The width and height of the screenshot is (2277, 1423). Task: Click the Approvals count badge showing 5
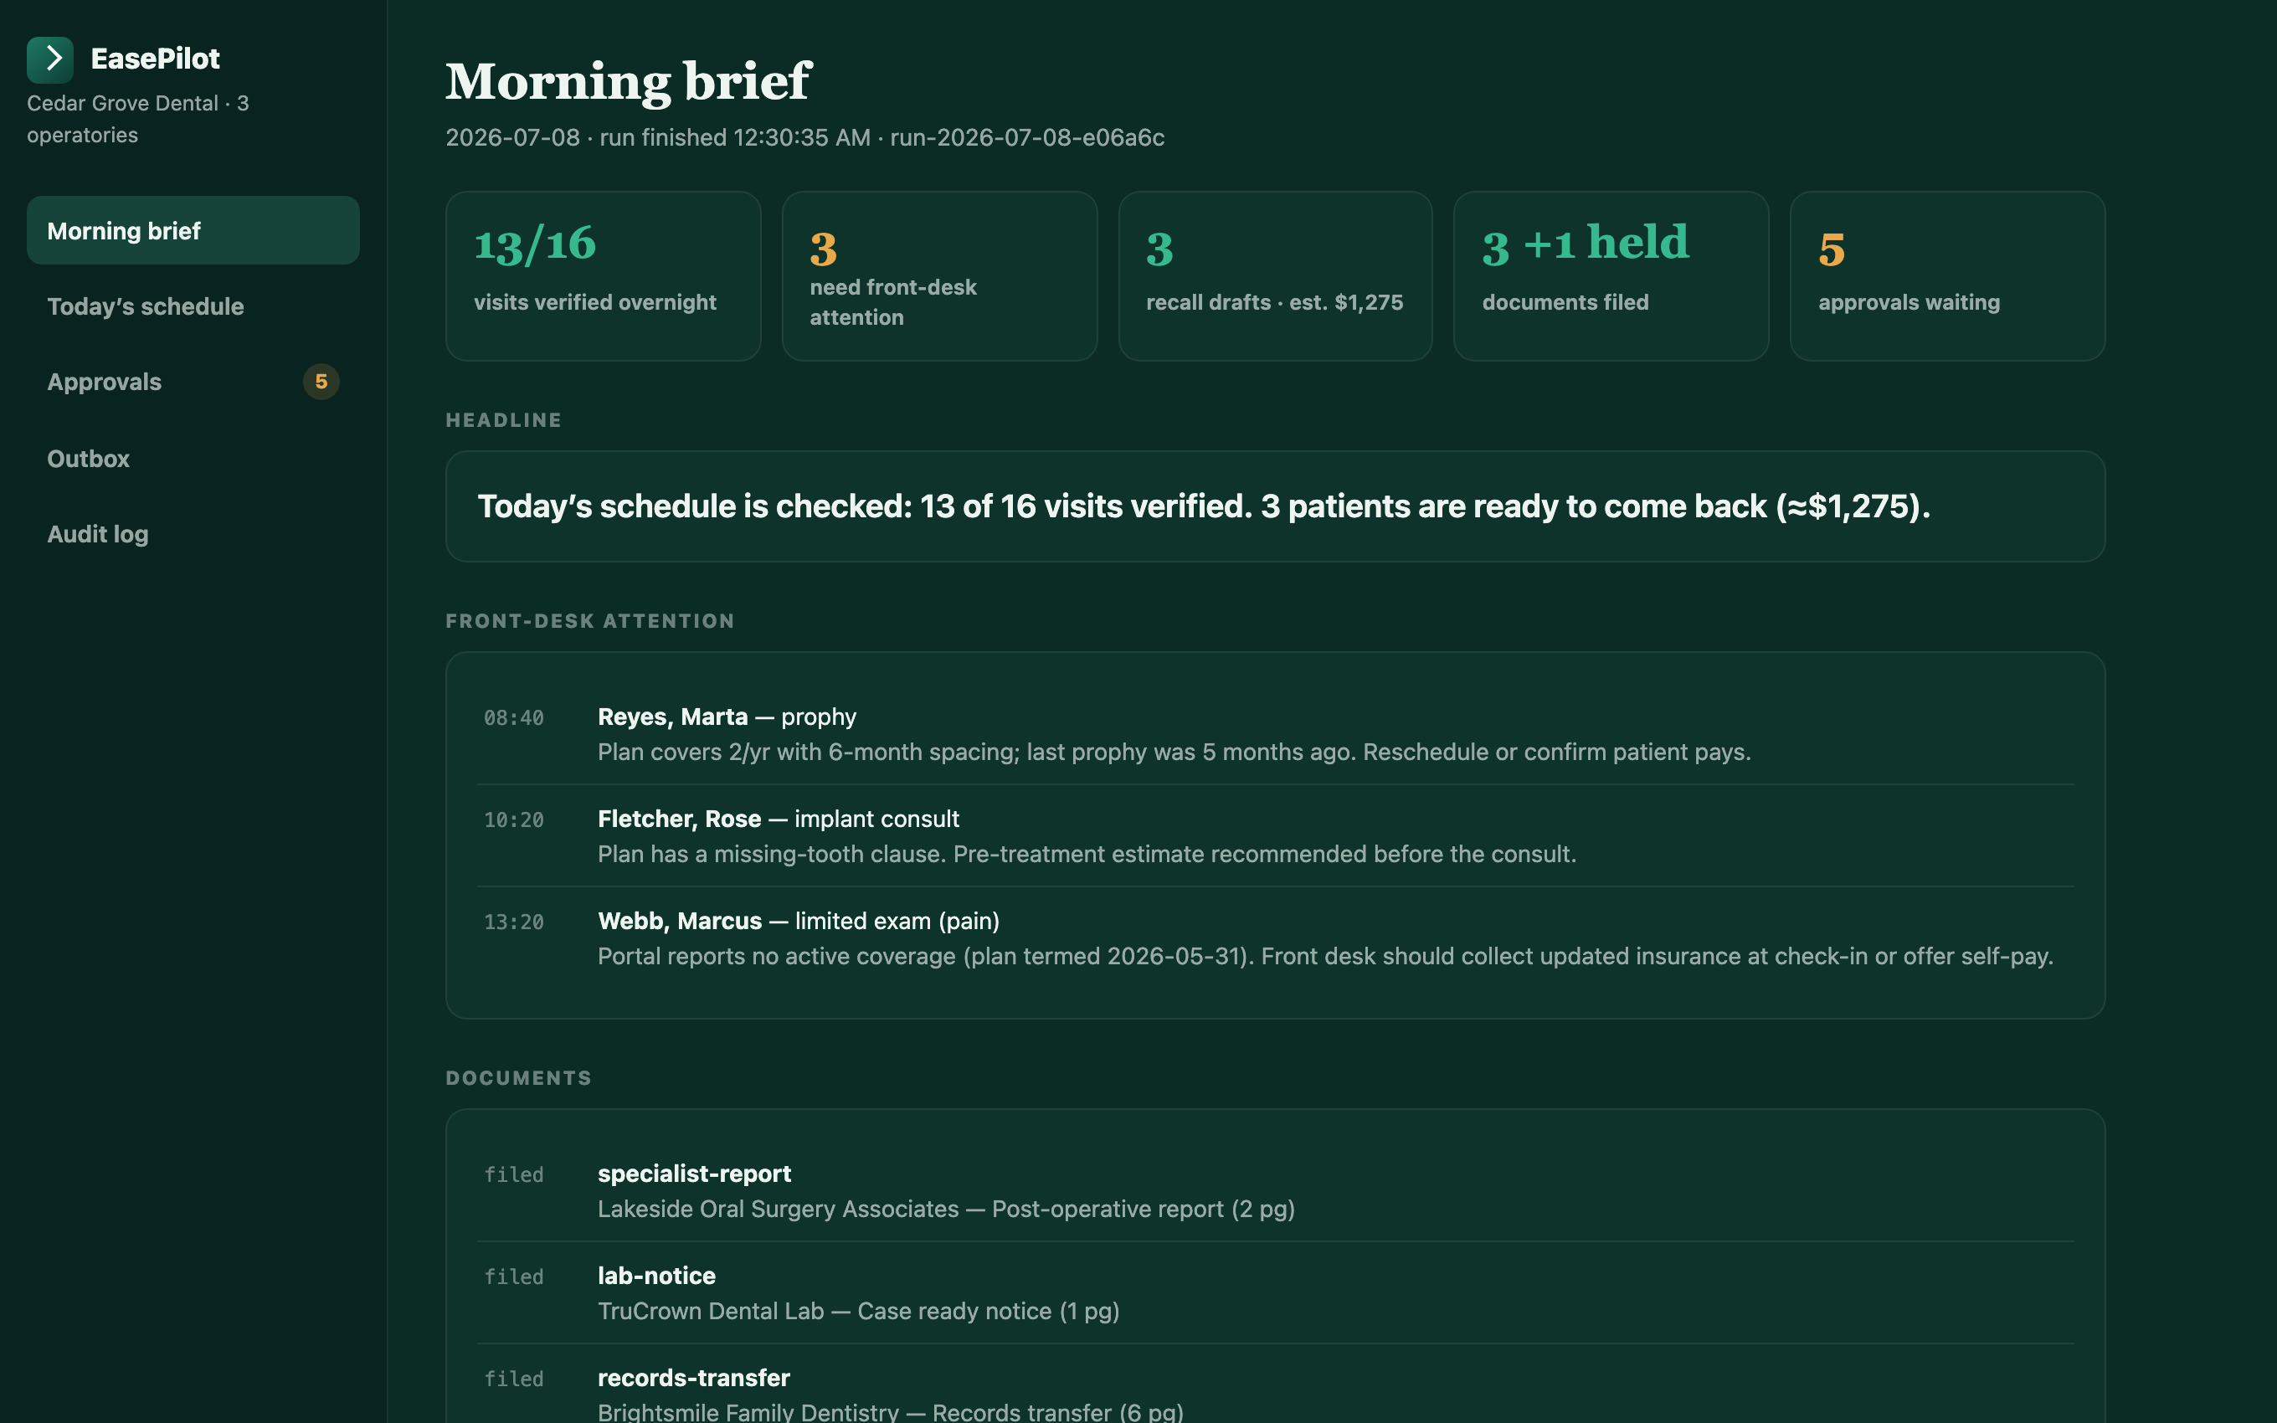point(321,382)
